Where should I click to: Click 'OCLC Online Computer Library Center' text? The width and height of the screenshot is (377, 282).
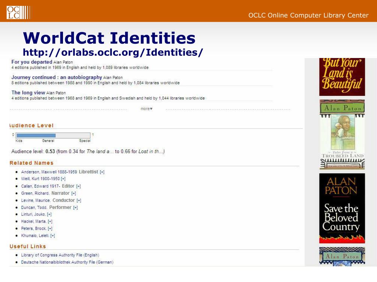[308, 15]
